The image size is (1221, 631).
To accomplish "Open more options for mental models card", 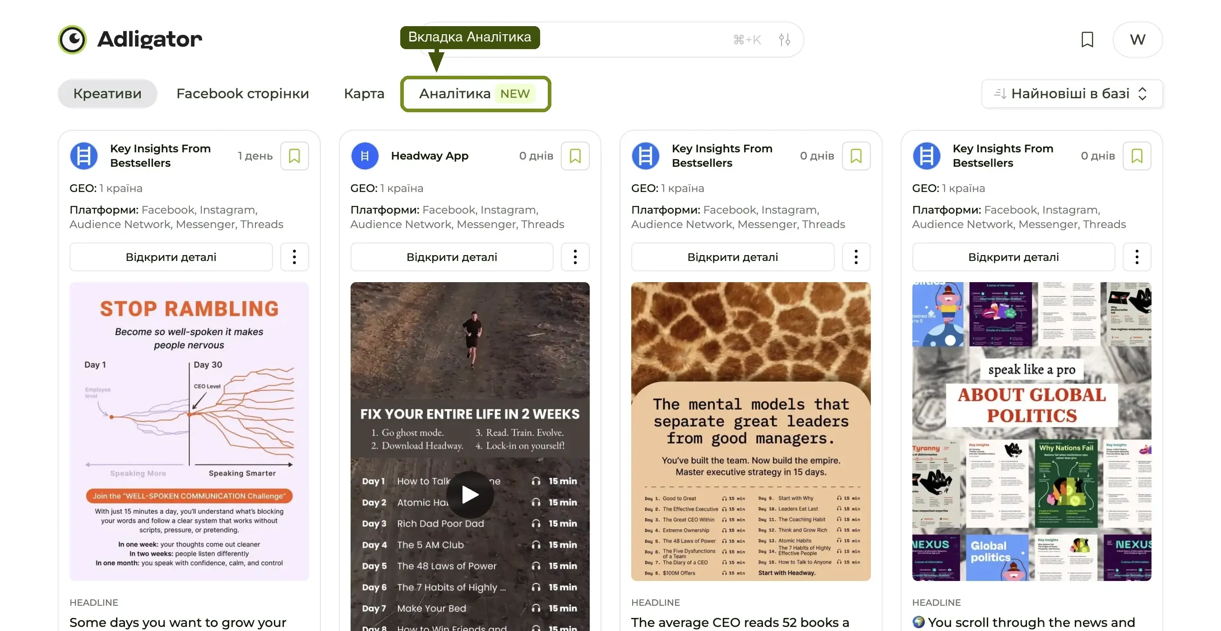I will point(856,257).
